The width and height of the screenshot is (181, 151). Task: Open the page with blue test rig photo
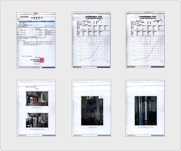pyautogui.click(x=91, y=108)
